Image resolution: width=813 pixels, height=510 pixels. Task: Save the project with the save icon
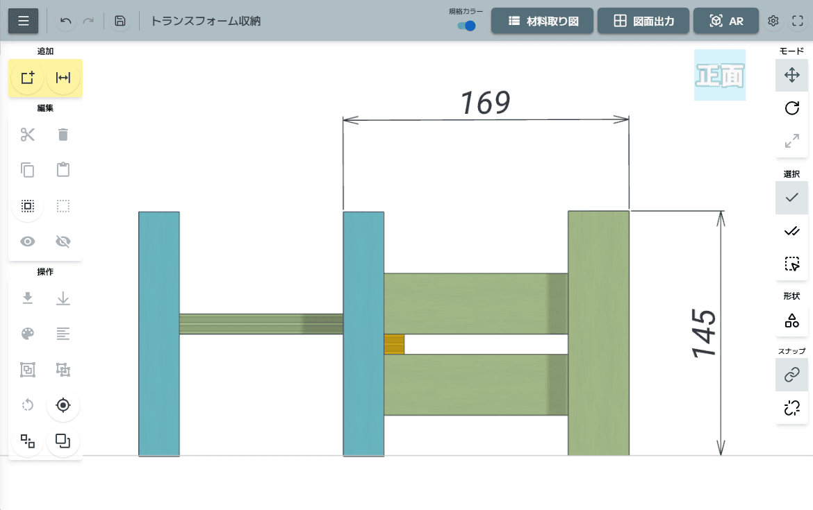pos(120,21)
